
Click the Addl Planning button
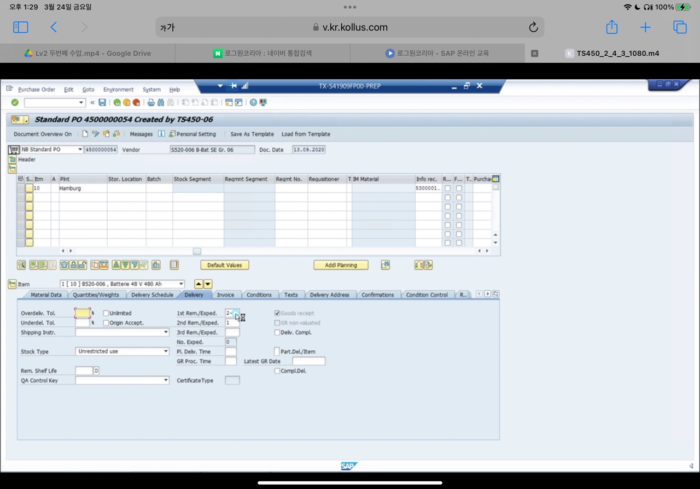point(341,265)
